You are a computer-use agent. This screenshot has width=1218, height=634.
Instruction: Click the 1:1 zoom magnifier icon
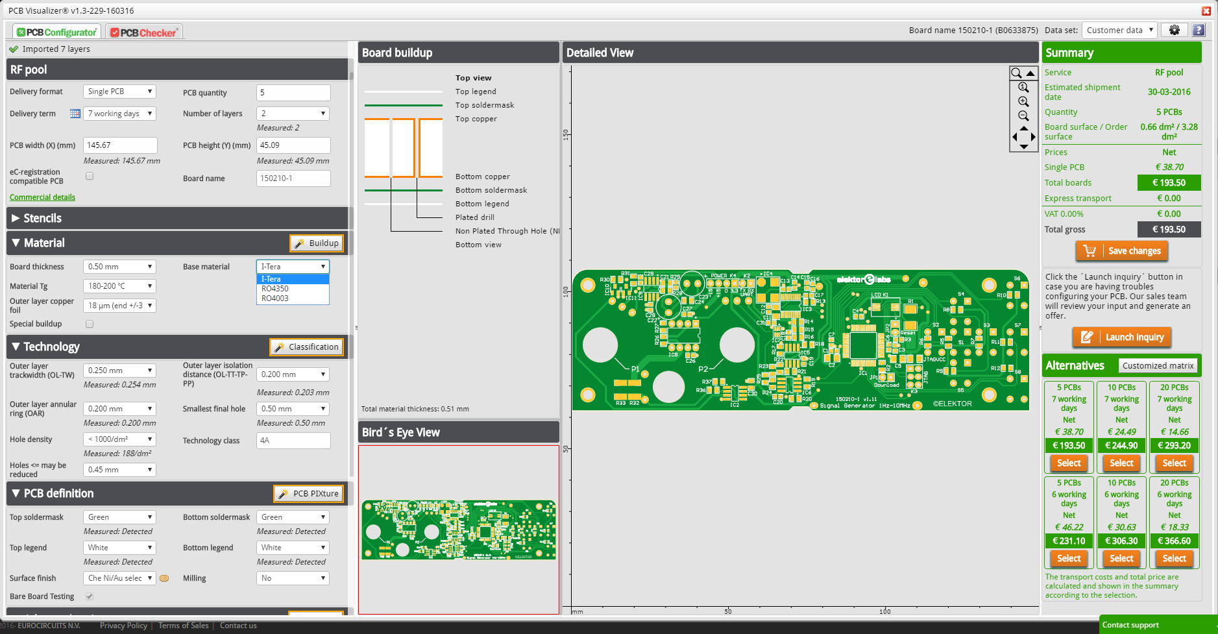1023,86
